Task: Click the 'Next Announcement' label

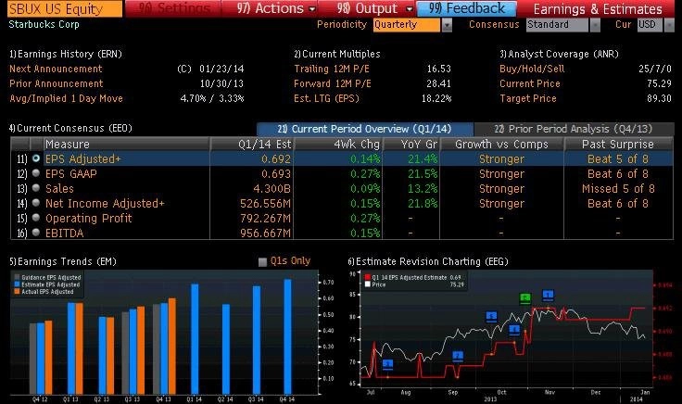Action: [x=56, y=69]
